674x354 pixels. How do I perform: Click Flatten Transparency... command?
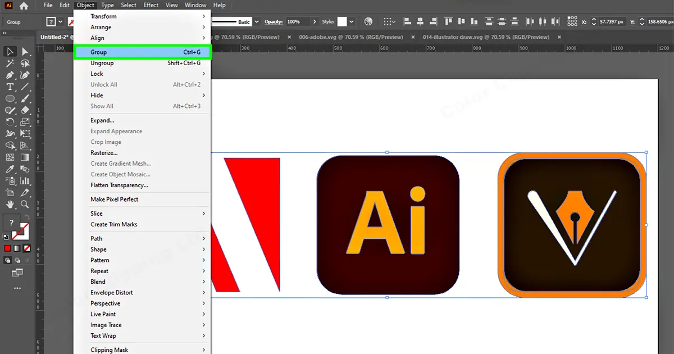(x=142, y=185)
